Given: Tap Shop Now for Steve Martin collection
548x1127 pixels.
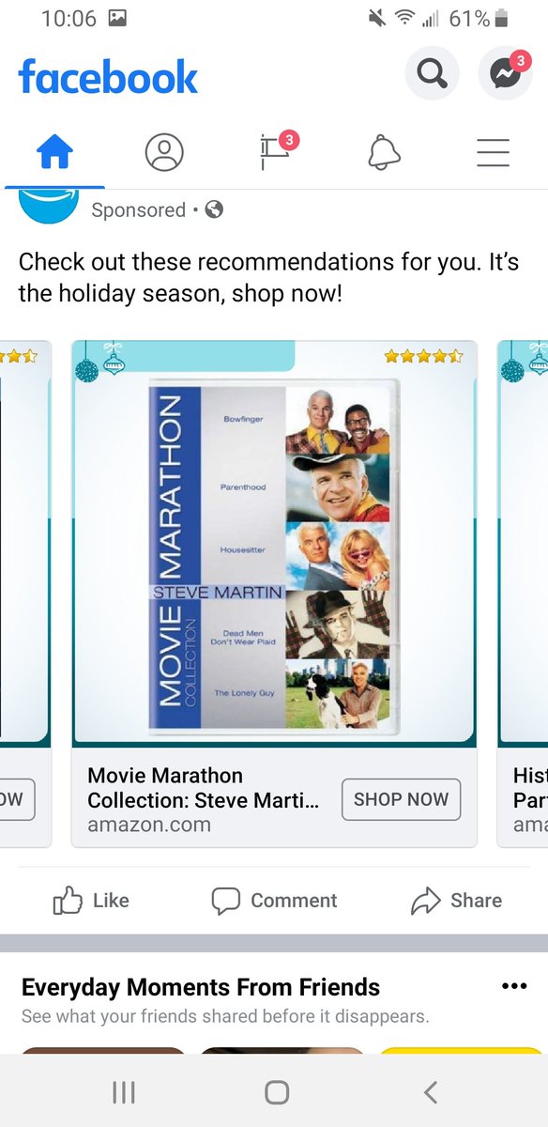Looking at the screenshot, I should pos(401,799).
